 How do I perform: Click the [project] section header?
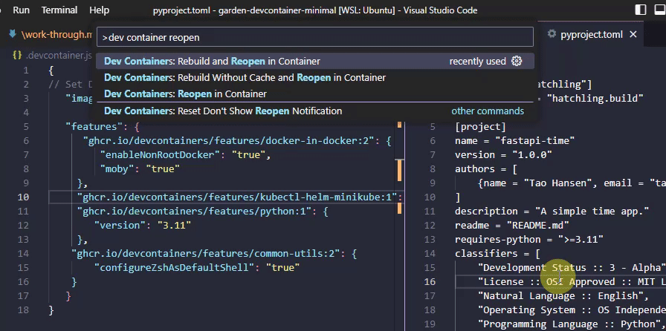[480, 126]
